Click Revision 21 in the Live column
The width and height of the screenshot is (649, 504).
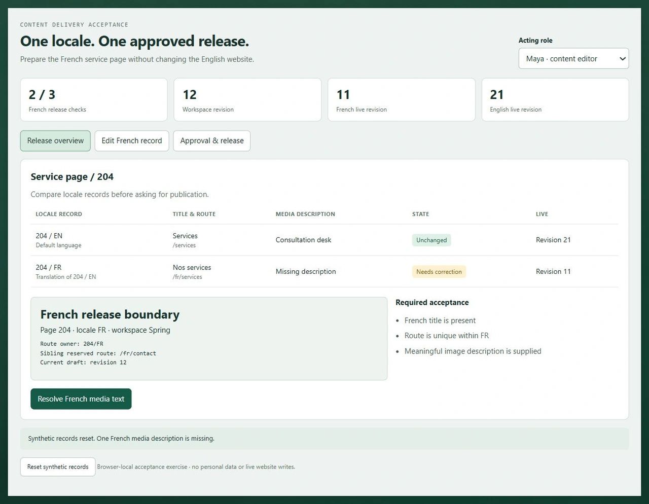click(553, 240)
